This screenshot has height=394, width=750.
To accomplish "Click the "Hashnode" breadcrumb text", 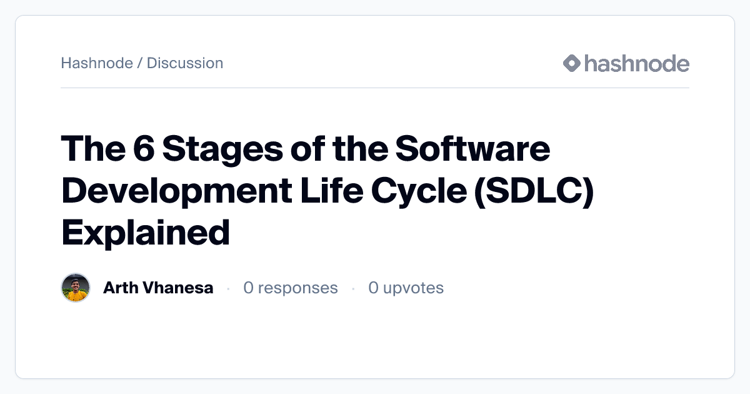I will [x=96, y=63].
